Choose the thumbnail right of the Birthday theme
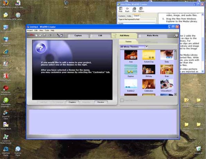206x159 pixels. (x=167, y=69)
